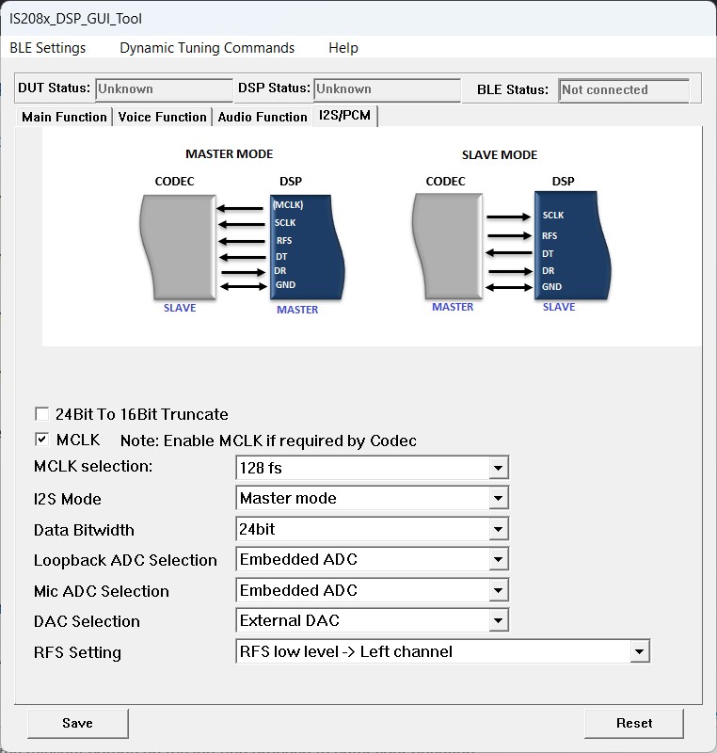
Task: Open the Dynamic Tuning Commands menu
Action: [x=207, y=48]
